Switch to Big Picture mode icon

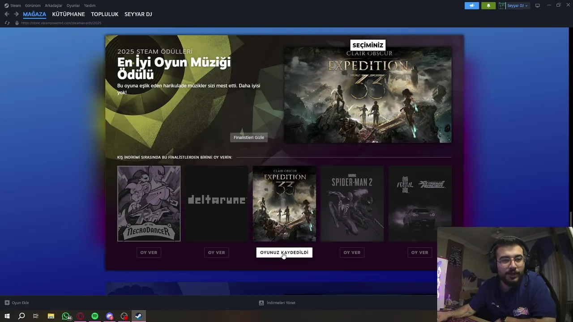point(538,5)
